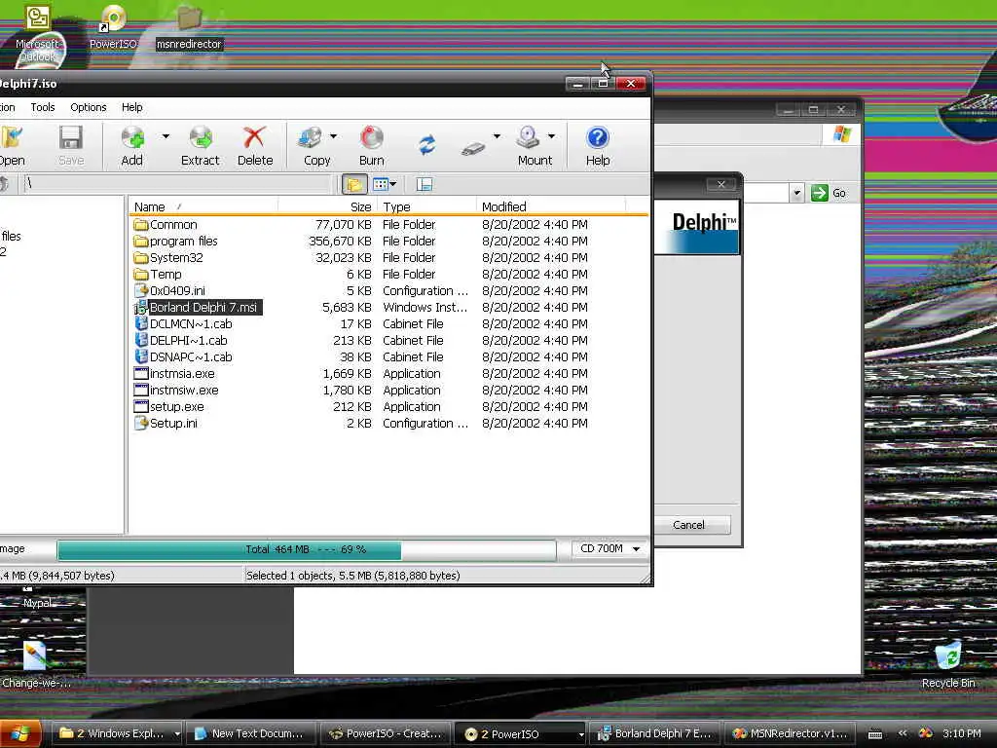Expand hidden system tray icons arrow
The width and height of the screenshot is (997, 748).
click(x=902, y=734)
